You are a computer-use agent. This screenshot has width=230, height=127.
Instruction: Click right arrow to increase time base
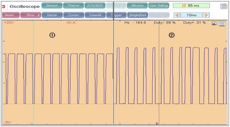tap(206, 15)
